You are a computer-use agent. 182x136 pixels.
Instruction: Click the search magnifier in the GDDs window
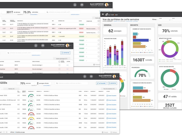[57, 83]
